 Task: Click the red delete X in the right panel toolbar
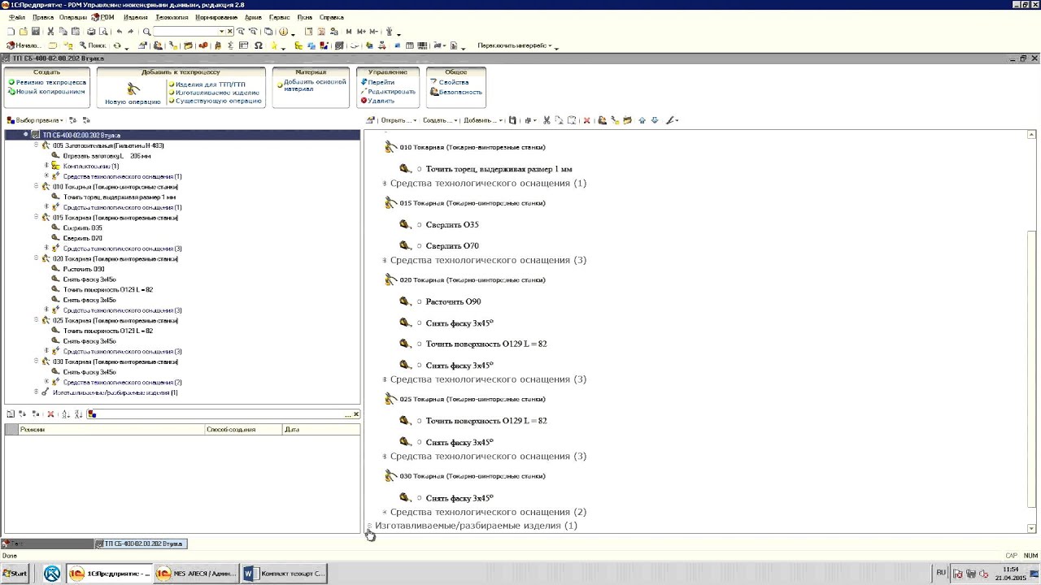[x=586, y=120]
